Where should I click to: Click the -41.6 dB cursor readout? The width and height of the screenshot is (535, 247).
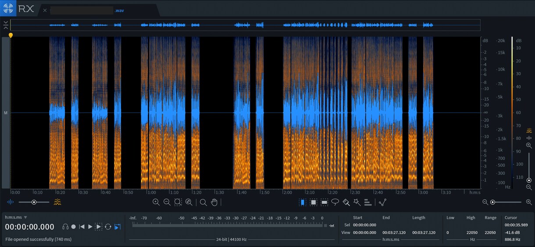pos(512,233)
